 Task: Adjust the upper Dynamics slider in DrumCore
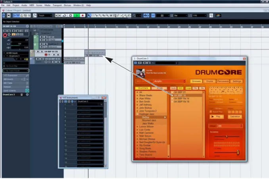[227, 137]
